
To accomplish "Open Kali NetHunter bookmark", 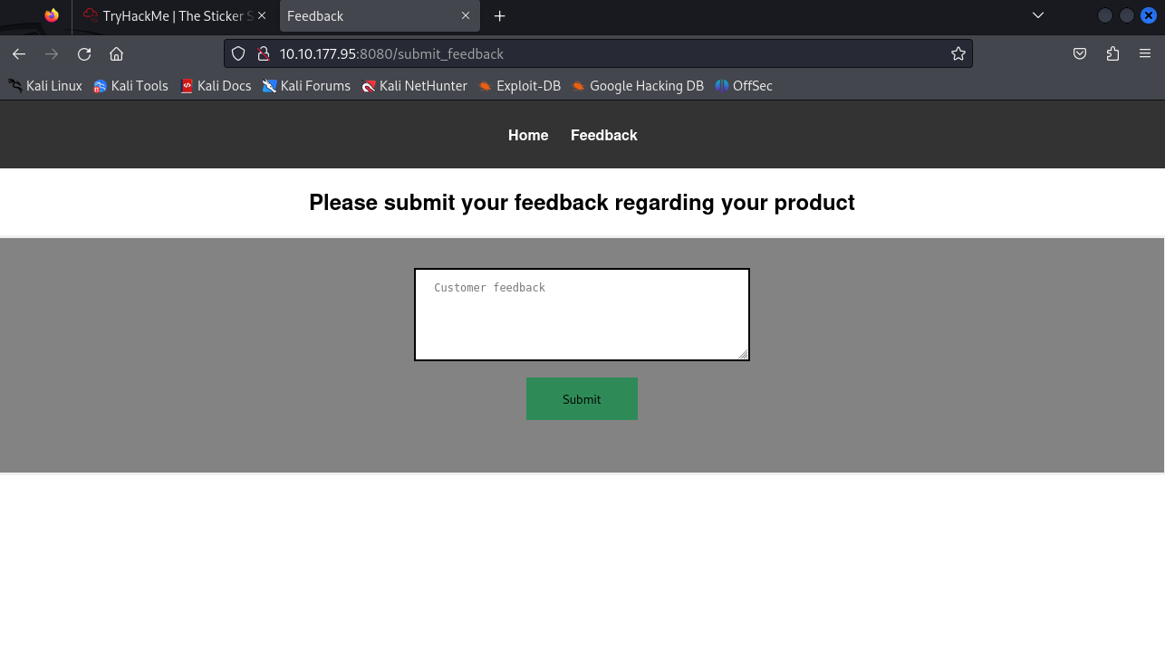I will [414, 86].
